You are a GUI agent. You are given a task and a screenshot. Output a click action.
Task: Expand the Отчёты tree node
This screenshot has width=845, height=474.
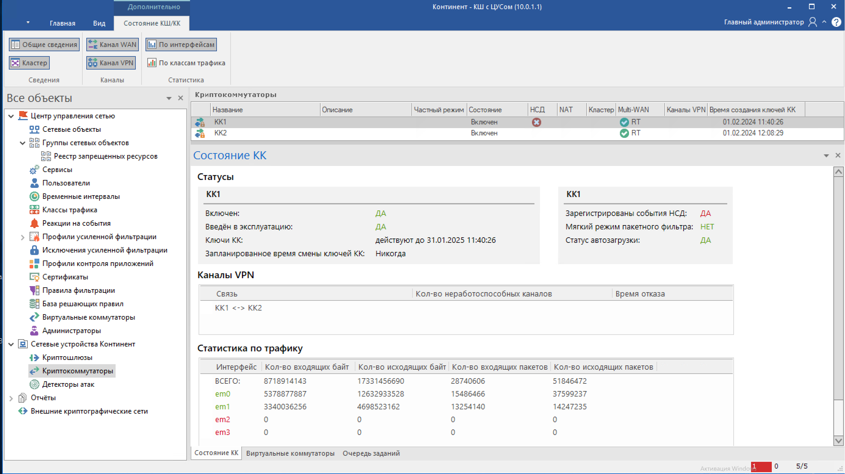(11, 398)
